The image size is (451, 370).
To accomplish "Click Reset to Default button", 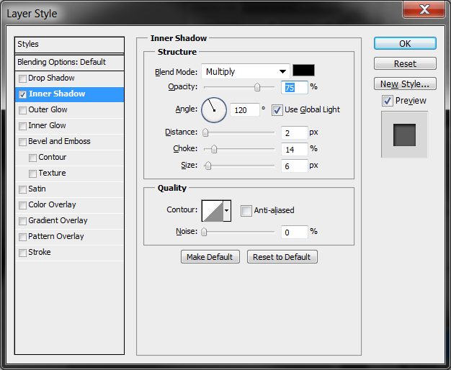I will 282,257.
